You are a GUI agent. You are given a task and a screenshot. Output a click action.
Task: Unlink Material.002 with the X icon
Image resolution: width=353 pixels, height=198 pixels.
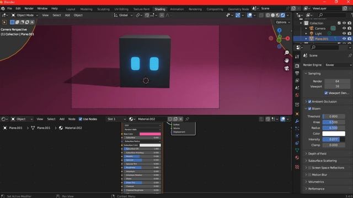pos(180,119)
